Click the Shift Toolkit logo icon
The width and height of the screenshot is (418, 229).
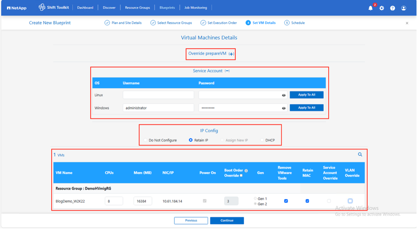point(42,8)
